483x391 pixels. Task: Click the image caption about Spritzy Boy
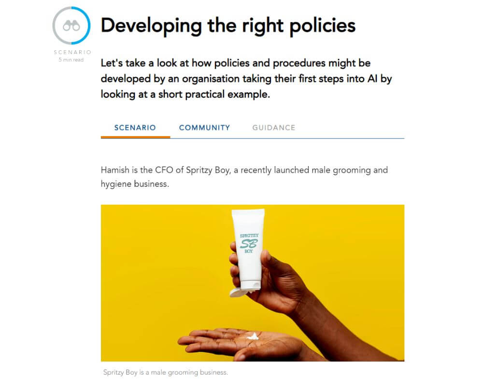tap(166, 372)
